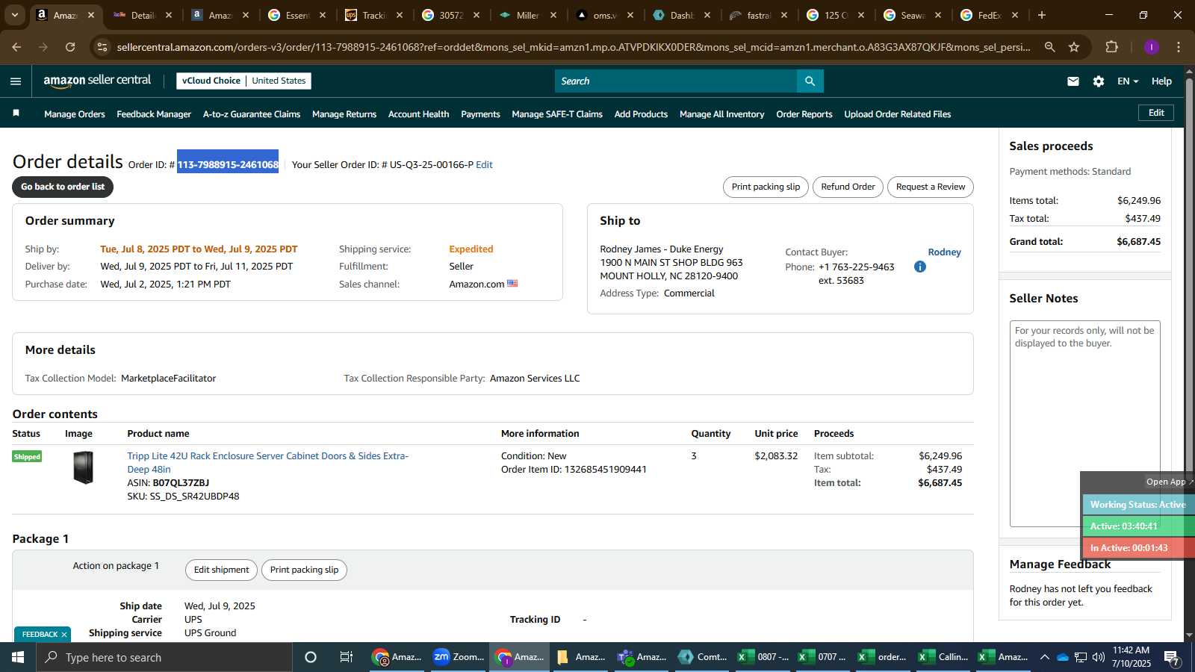The width and height of the screenshot is (1195, 672).
Task: Open Manage All Inventory
Action: pyautogui.click(x=722, y=114)
